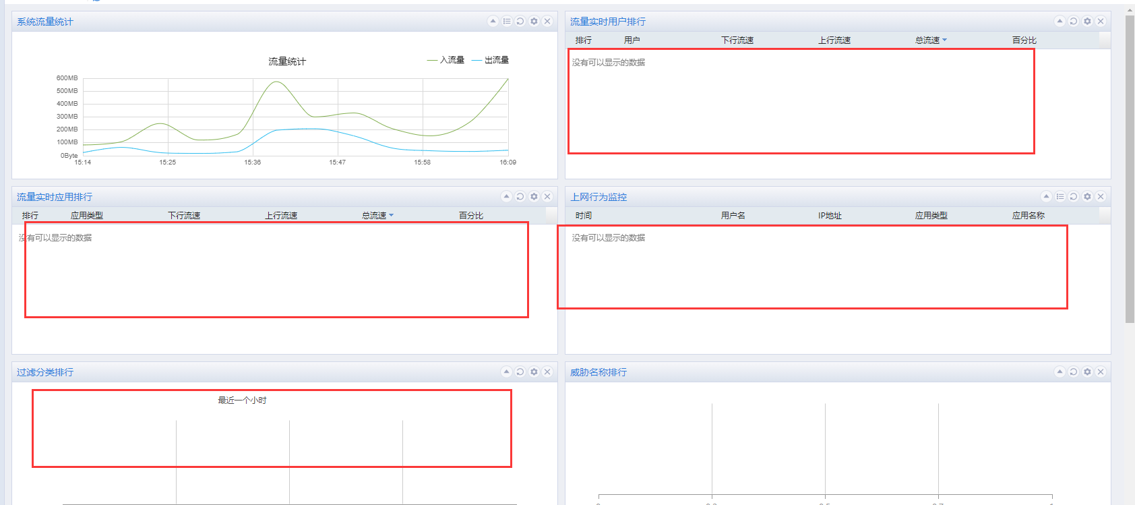Viewport: 1135px width, 505px height.
Task: Click the 流量实时应用排行 panel title
Action: 55,197
